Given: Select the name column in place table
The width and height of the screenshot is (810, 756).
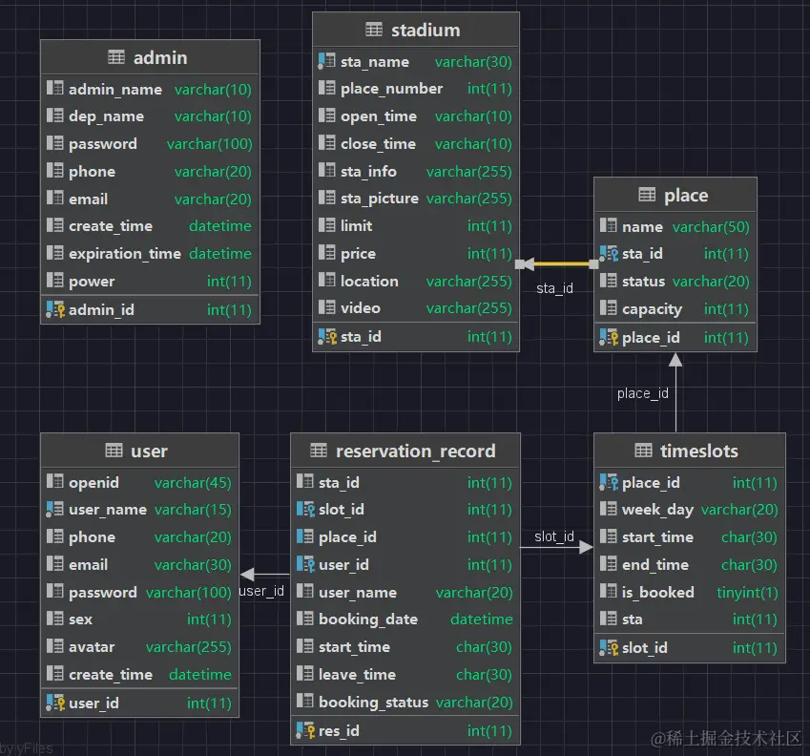Looking at the screenshot, I should click(x=675, y=226).
